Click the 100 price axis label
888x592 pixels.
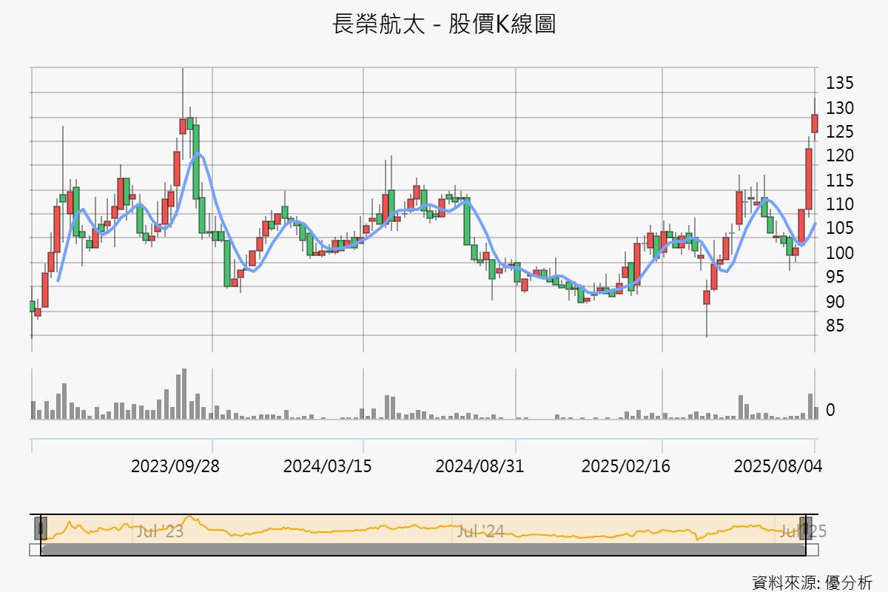click(840, 253)
